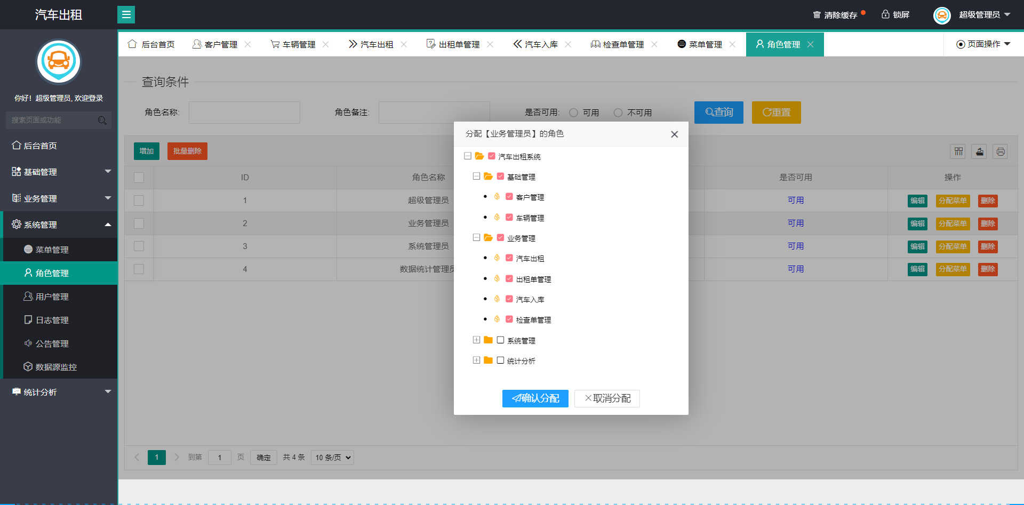1024x505 pixels.
Task: Click the export table icon
Action: click(979, 151)
